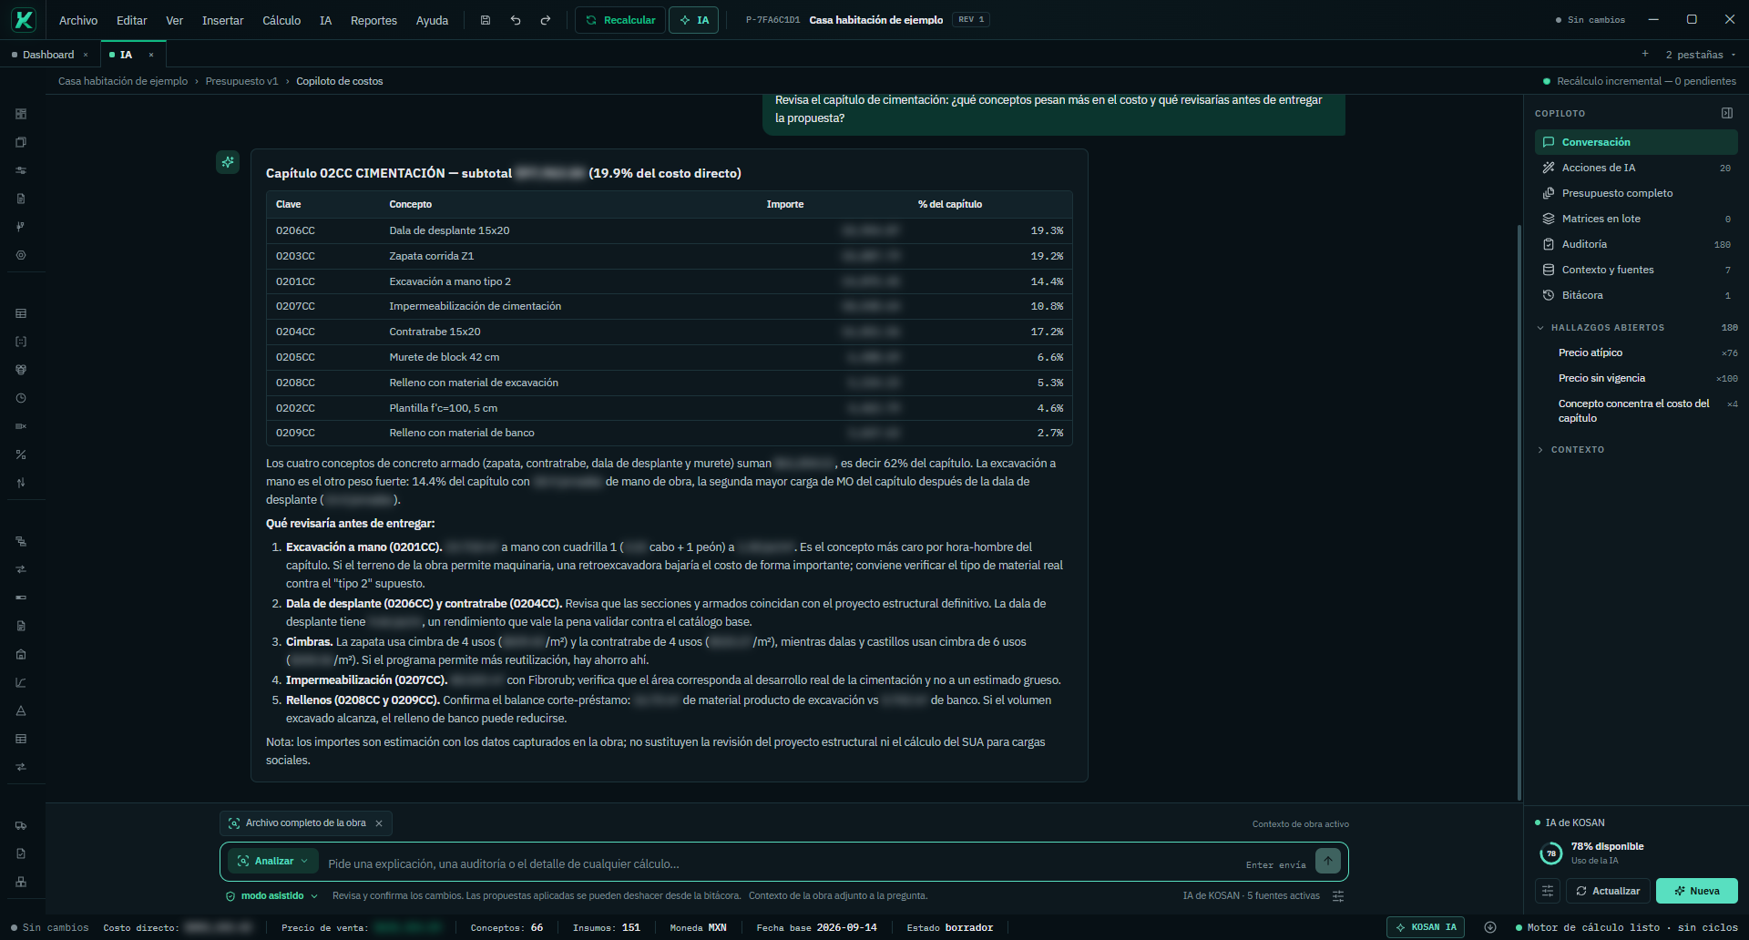Switch to the Dashboard tab
Image resolution: width=1749 pixels, height=940 pixels.
48,55
